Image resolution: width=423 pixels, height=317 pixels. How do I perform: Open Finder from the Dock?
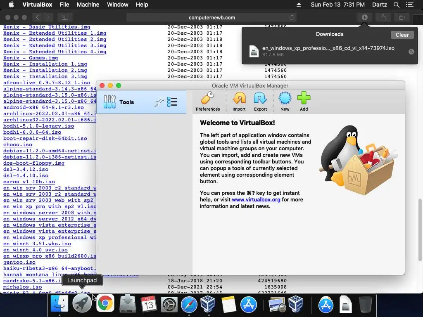pos(59,304)
